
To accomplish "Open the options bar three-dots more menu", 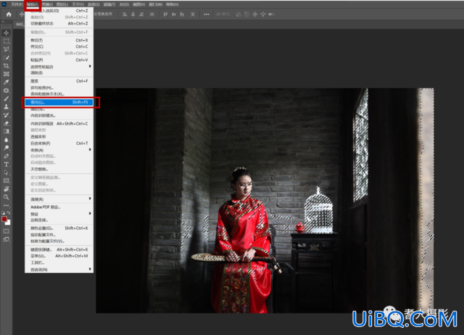I will click(206, 14).
